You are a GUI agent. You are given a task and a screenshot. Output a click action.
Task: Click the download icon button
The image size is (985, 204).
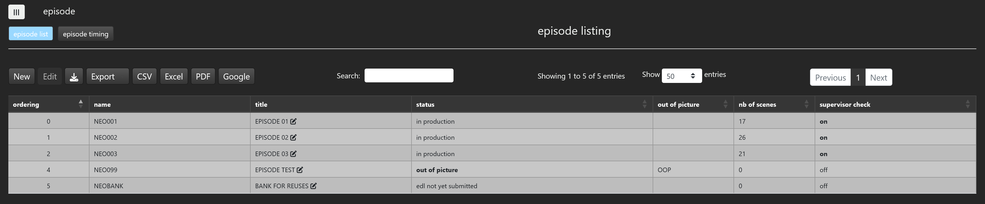pos(74,76)
